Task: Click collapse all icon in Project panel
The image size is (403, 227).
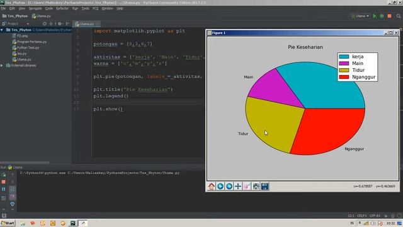Action: pos(51,24)
